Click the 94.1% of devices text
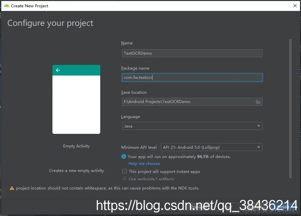 (214, 157)
